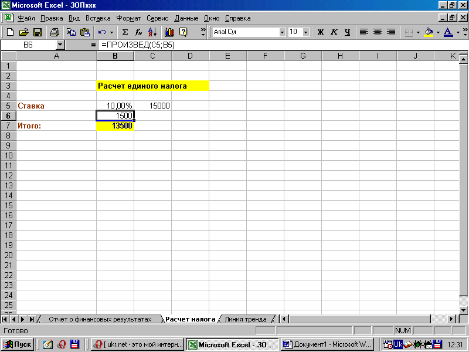
Task: Expand the font name Arial Cyr dropdown
Action: [x=282, y=32]
